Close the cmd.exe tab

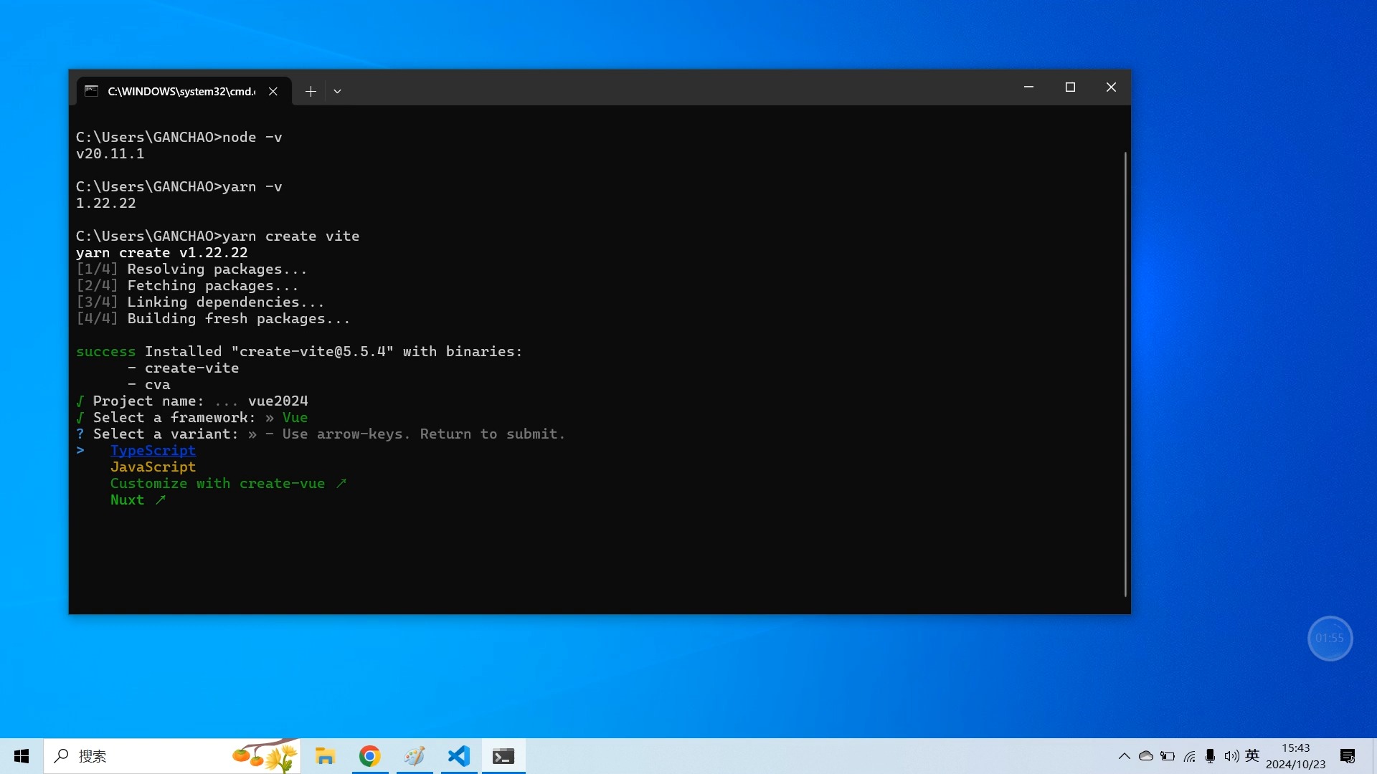pyautogui.click(x=273, y=91)
